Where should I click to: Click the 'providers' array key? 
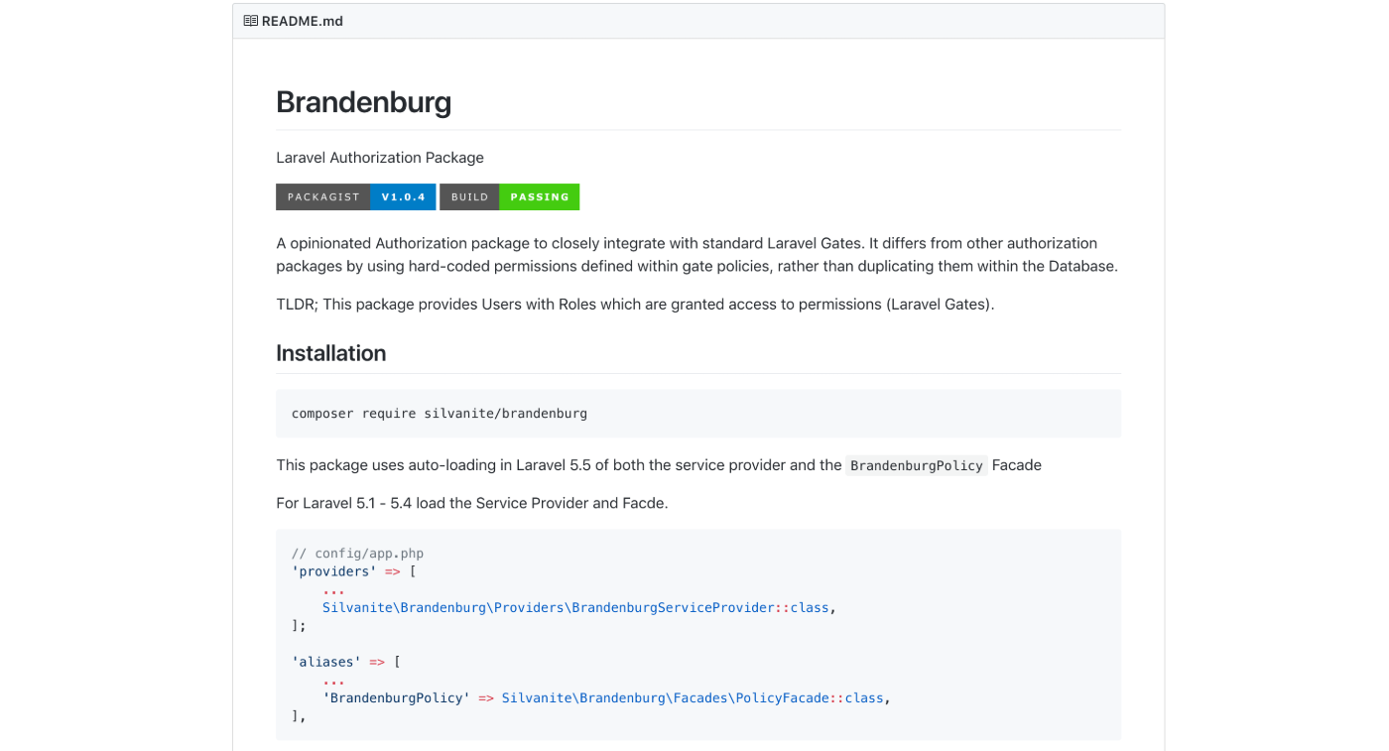pos(333,571)
